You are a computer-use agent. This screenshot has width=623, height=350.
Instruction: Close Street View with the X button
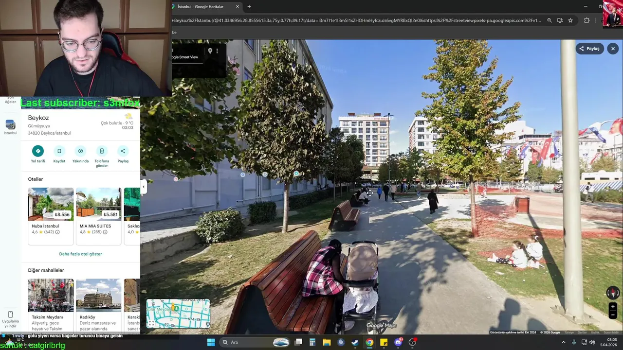[x=613, y=49]
